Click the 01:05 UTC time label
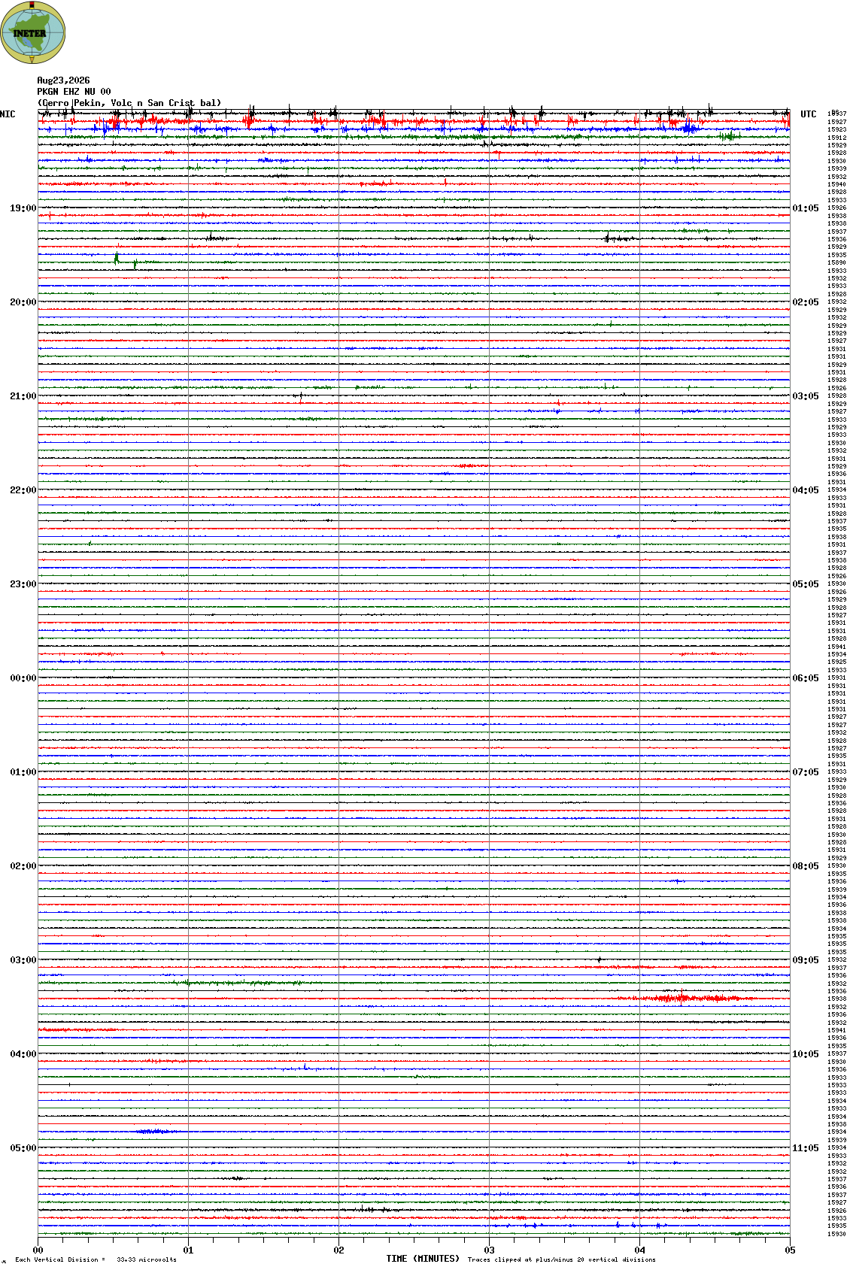850x1270 pixels. click(806, 208)
